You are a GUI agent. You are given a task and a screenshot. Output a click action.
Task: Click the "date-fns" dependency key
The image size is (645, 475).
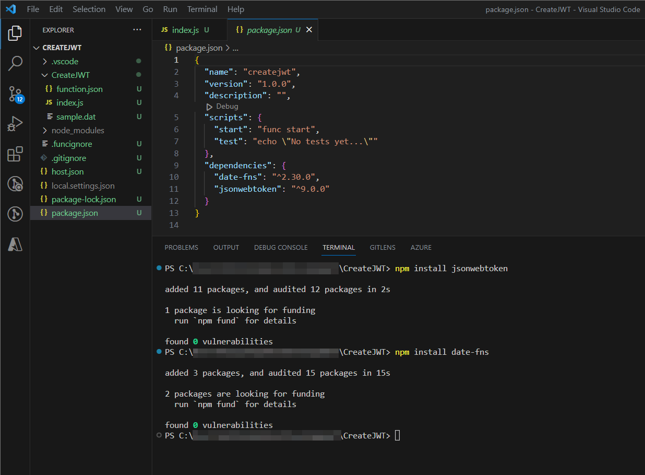(x=238, y=177)
